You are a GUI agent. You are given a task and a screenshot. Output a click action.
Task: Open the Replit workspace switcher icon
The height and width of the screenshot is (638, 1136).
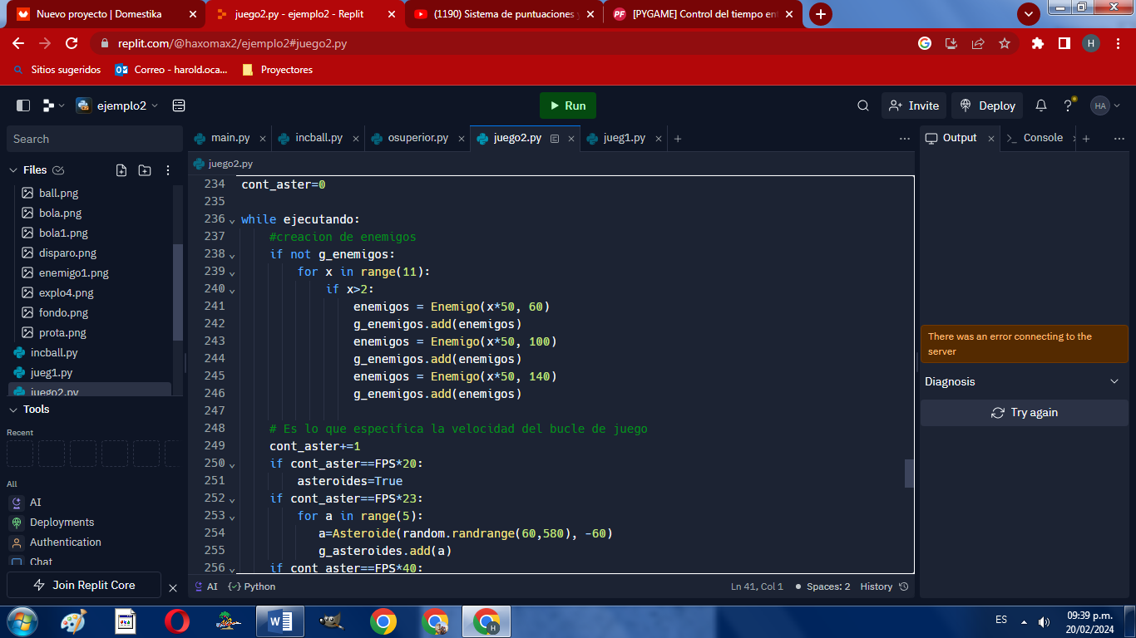coord(53,106)
